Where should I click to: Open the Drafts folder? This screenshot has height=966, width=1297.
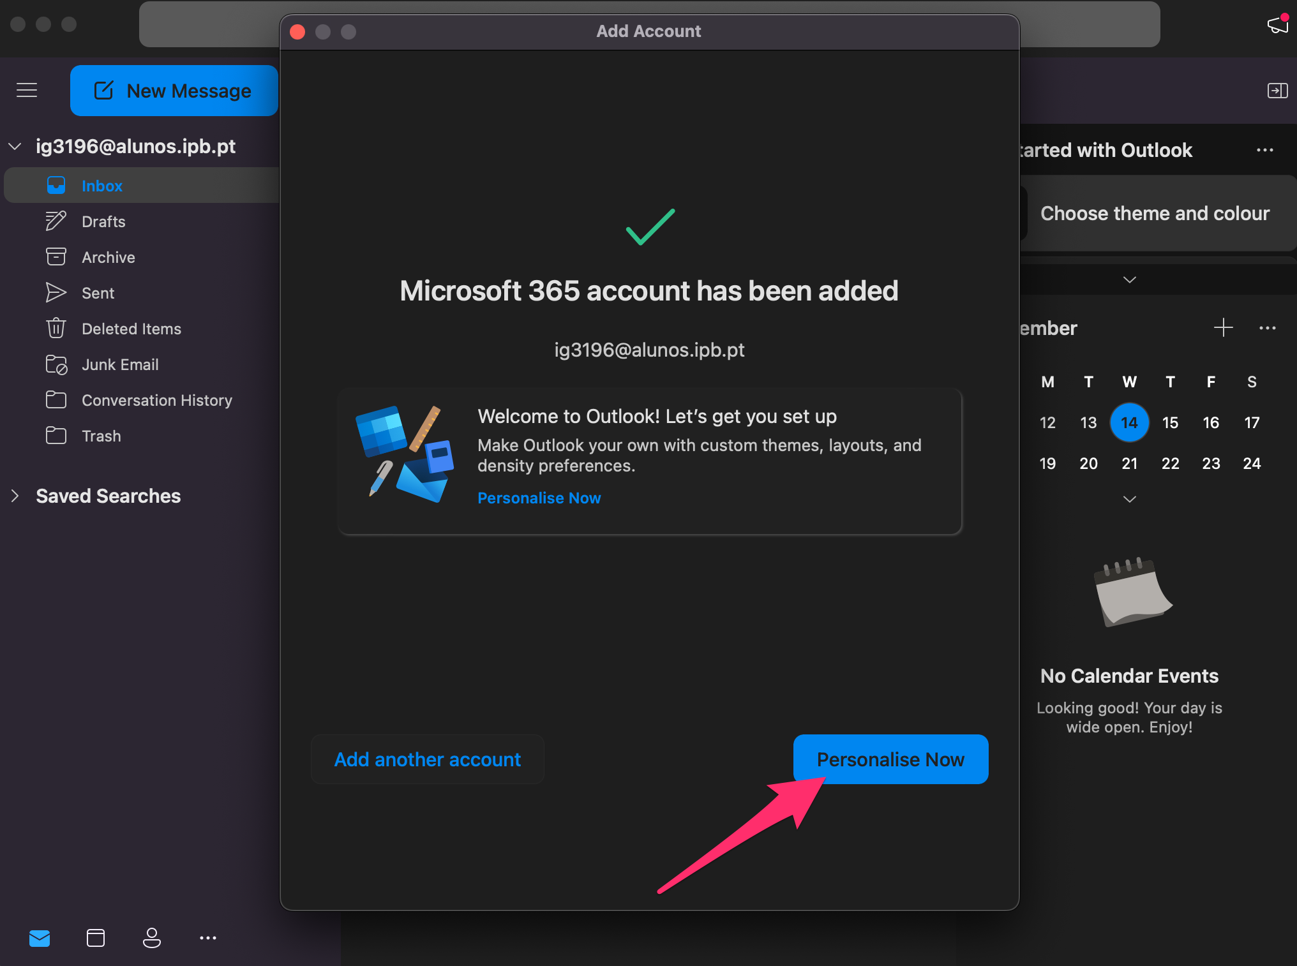142,221
